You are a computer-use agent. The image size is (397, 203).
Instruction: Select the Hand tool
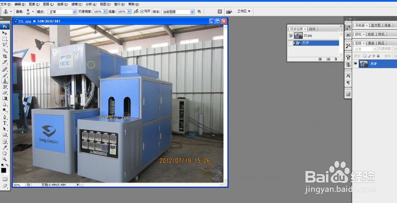tap(4, 154)
